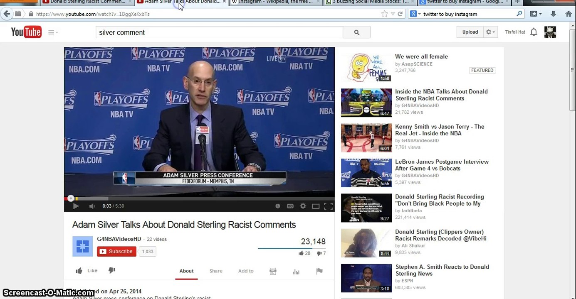The image size is (576, 299).
Task: Click the user avatar in YouTube header
Action: 550,32
